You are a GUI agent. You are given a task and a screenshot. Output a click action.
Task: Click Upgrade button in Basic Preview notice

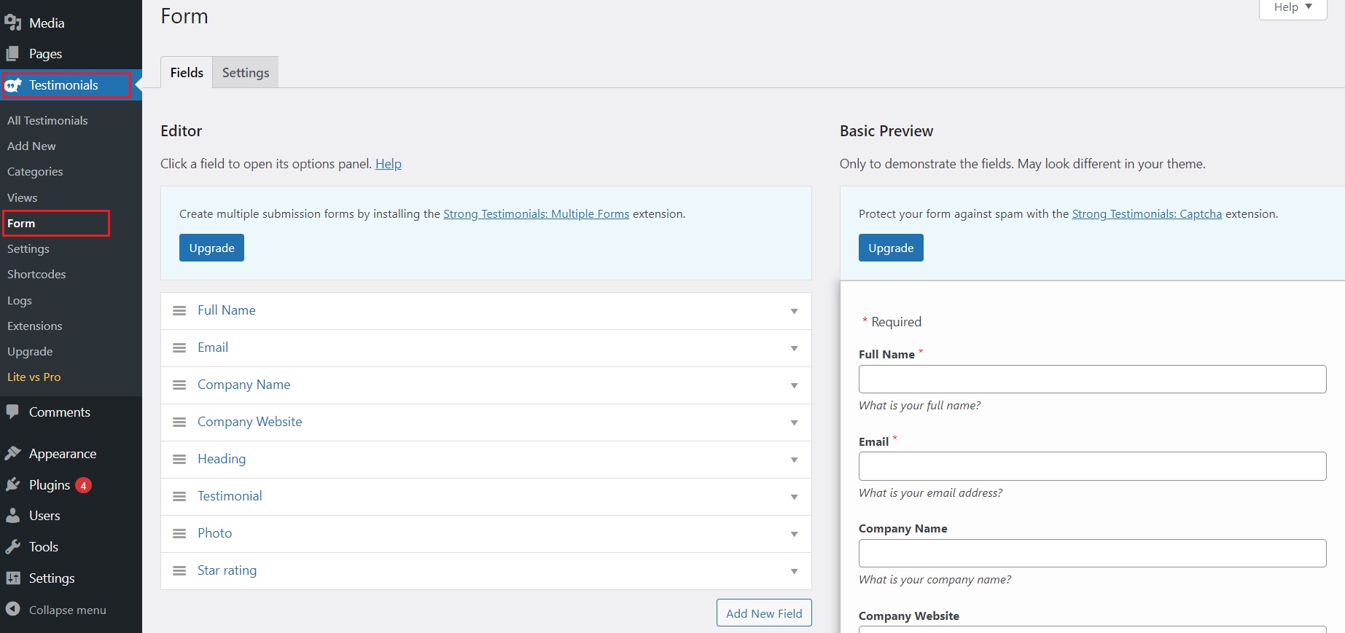click(x=891, y=248)
